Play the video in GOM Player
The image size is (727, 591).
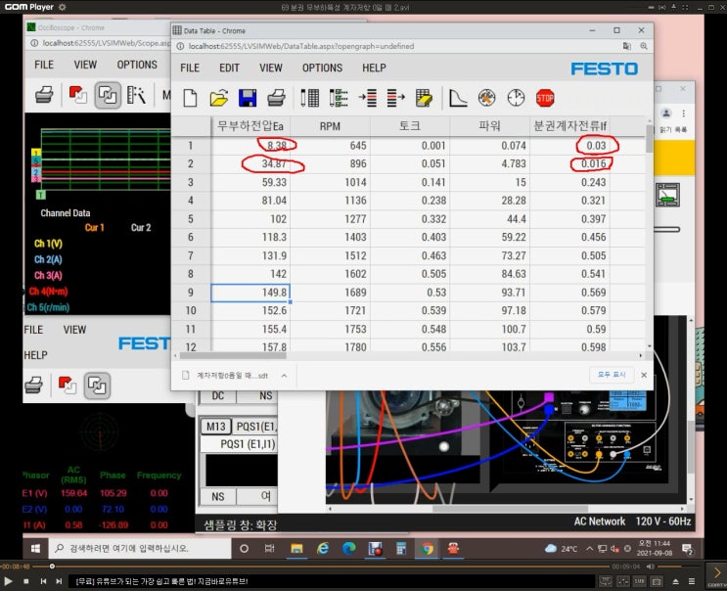click(x=8, y=581)
